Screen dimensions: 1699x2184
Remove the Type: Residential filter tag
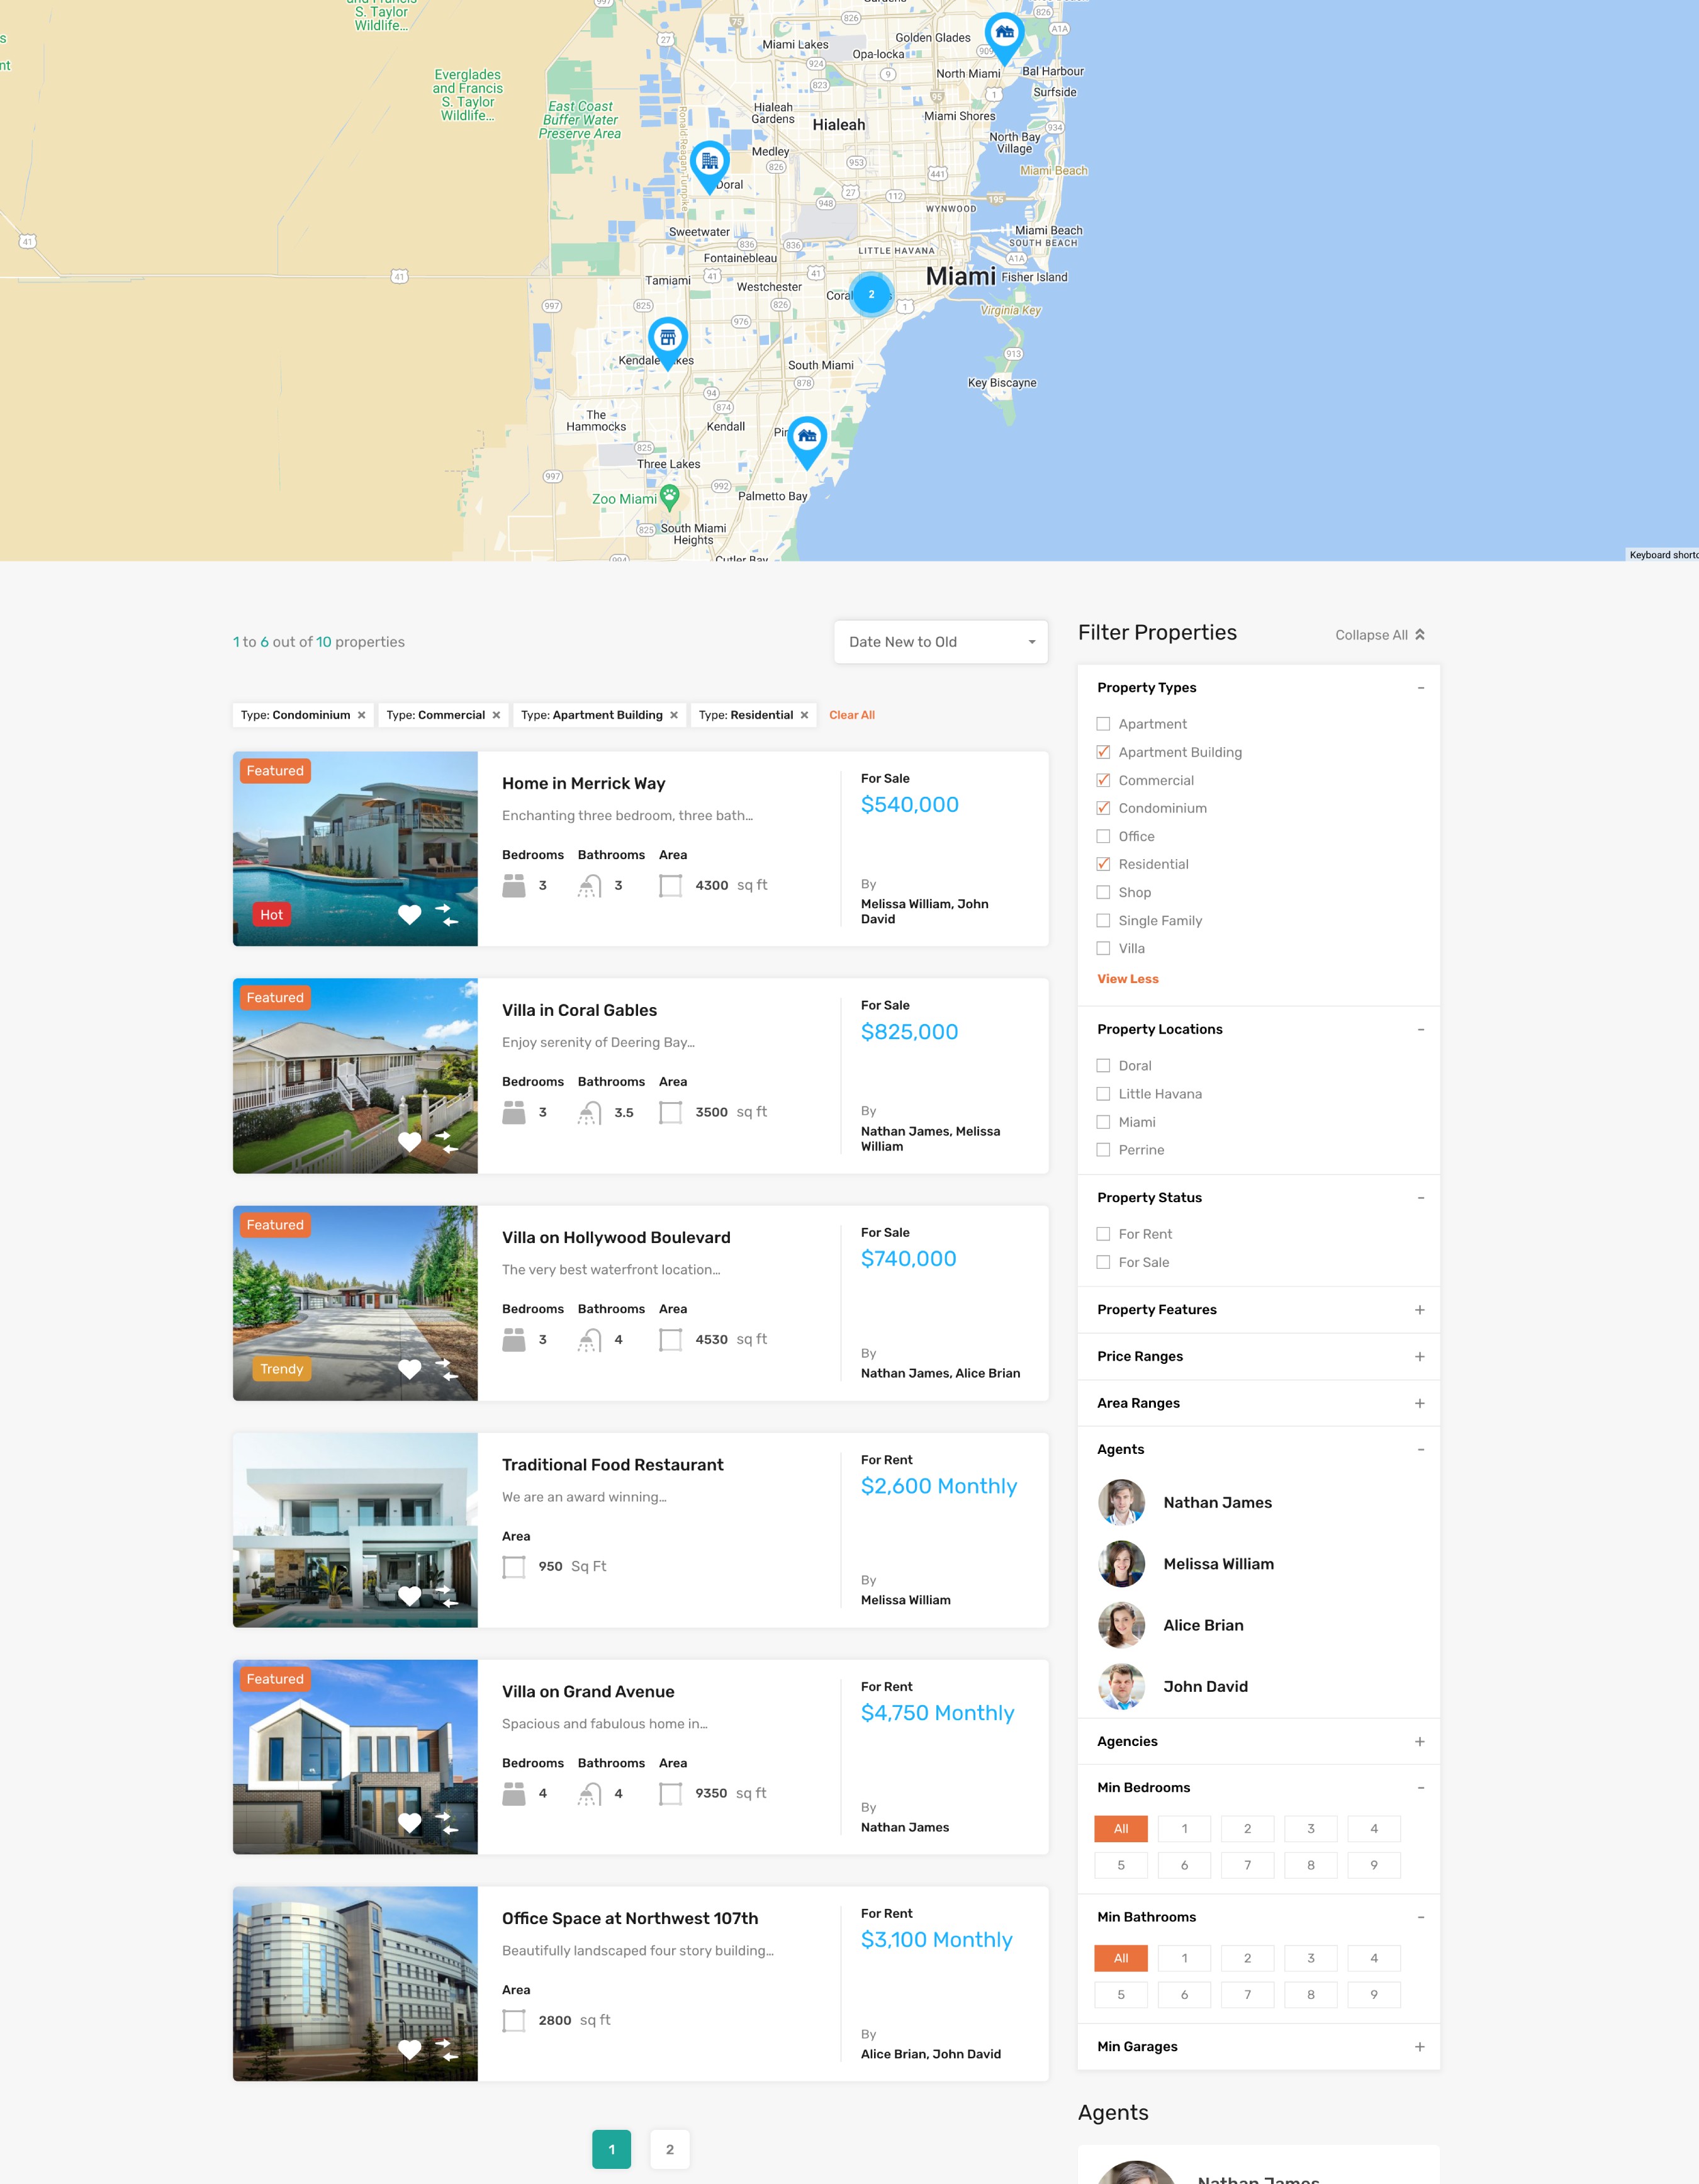point(804,715)
